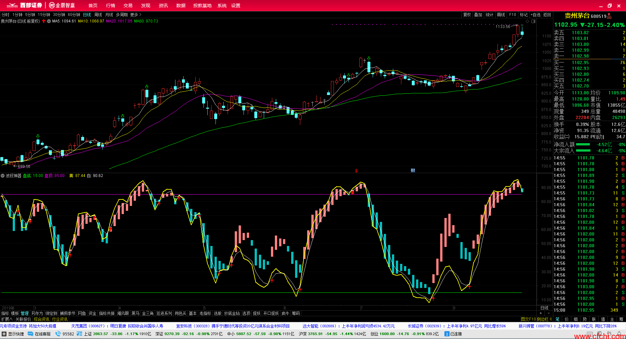Select the 30分钟 period

(59, 15)
